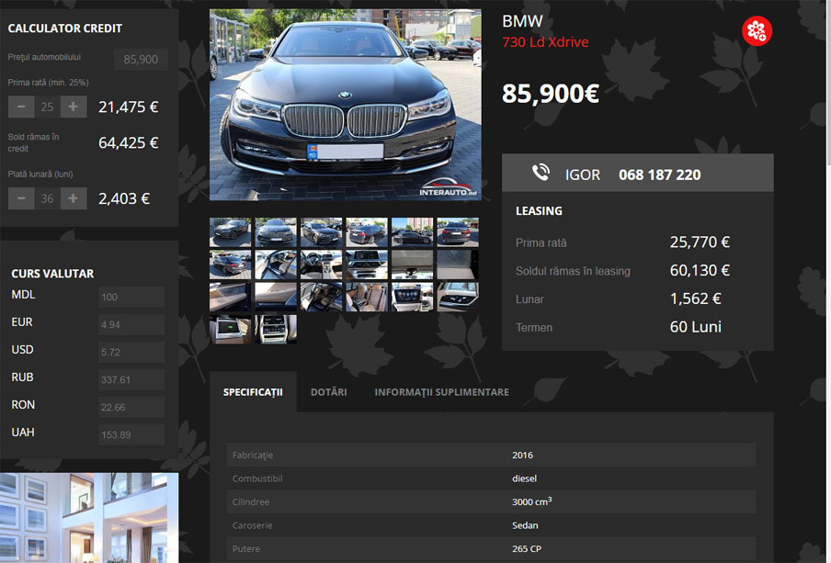Click the UAH exchange rate field
831x563 pixels.
(131, 434)
